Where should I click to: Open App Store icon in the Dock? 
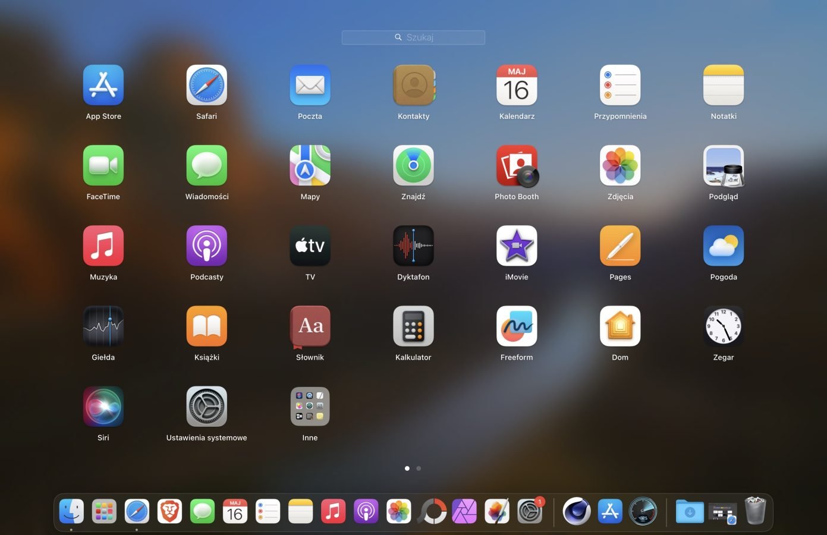coord(610,511)
